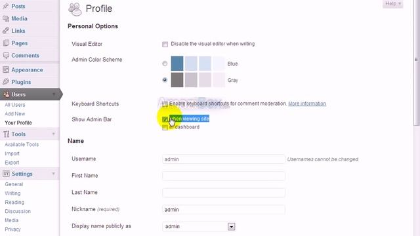Open Pages menu

click(x=19, y=43)
